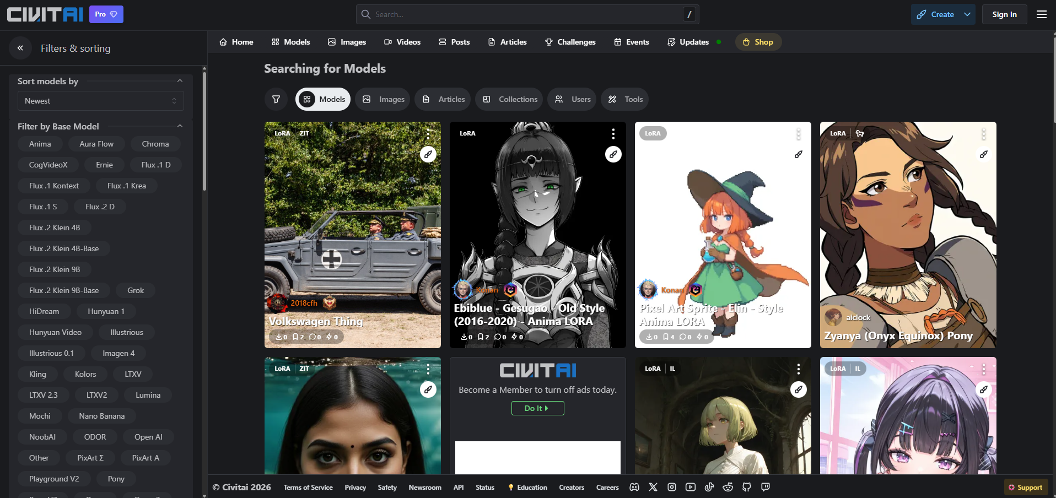The image size is (1056, 498).
Task: Select the Nano Banana filter chip
Action: pyautogui.click(x=102, y=416)
